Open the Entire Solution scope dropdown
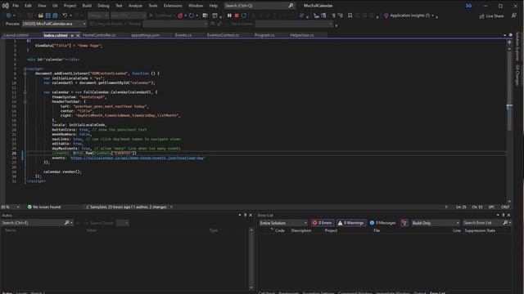 tap(283, 223)
